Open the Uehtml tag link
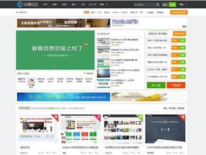 pos(115,12)
